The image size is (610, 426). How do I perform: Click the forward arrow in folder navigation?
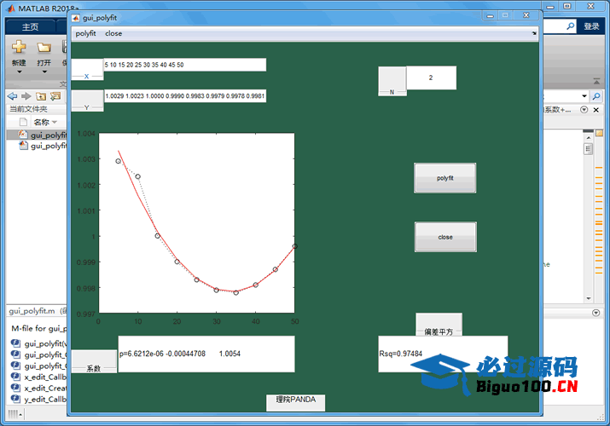pos(26,96)
